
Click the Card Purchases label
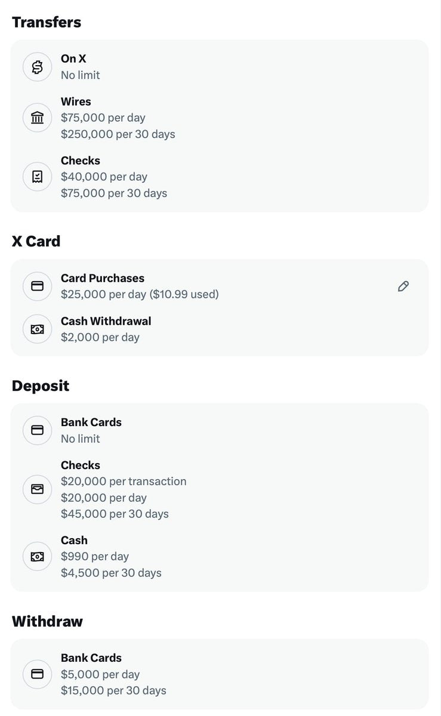tap(103, 278)
